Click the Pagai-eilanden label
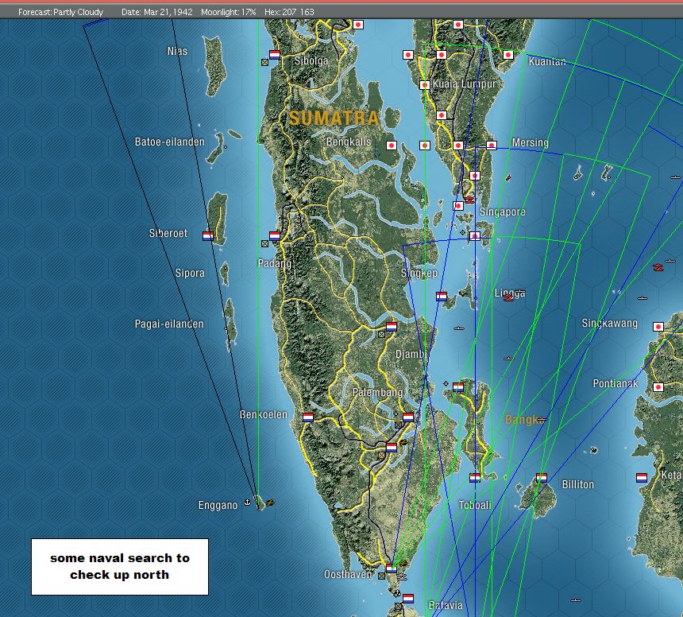Image resolution: width=683 pixels, height=617 pixels. (169, 324)
